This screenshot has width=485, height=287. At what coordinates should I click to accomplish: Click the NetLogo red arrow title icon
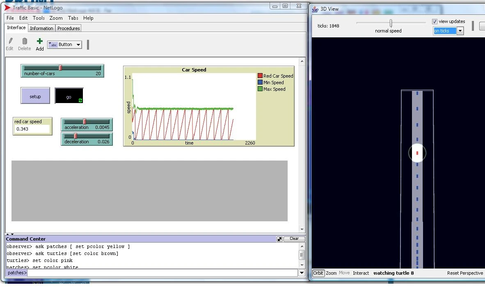point(7,7)
